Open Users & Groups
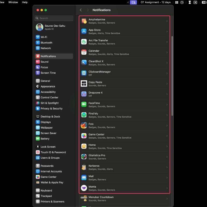Screen dimensions: 207x207 [54, 158]
